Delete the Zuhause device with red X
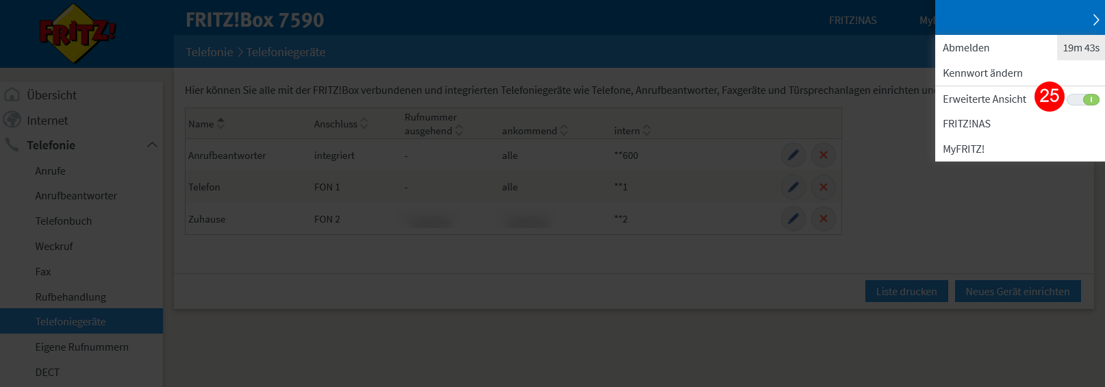The image size is (1105, 387). click(823, 219)
